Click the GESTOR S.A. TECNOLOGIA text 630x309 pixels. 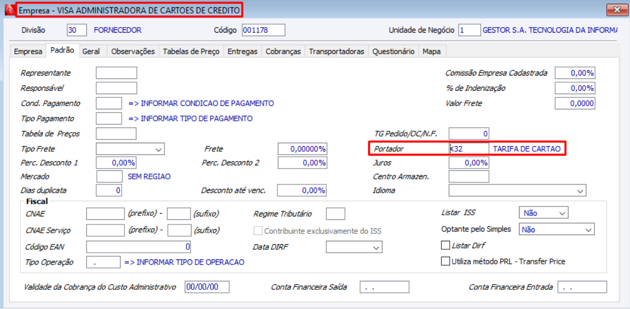[x=550, y=30]
